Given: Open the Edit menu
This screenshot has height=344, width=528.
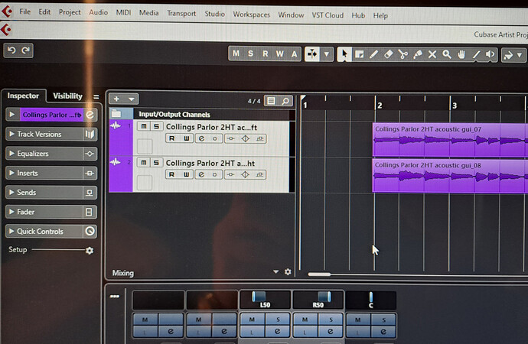Looking at the screenshot, I should pos(44,12).
